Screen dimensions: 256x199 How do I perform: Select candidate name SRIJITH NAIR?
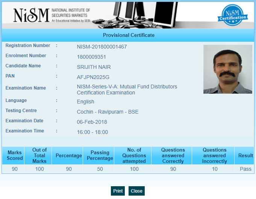click(x=94, y=67)
